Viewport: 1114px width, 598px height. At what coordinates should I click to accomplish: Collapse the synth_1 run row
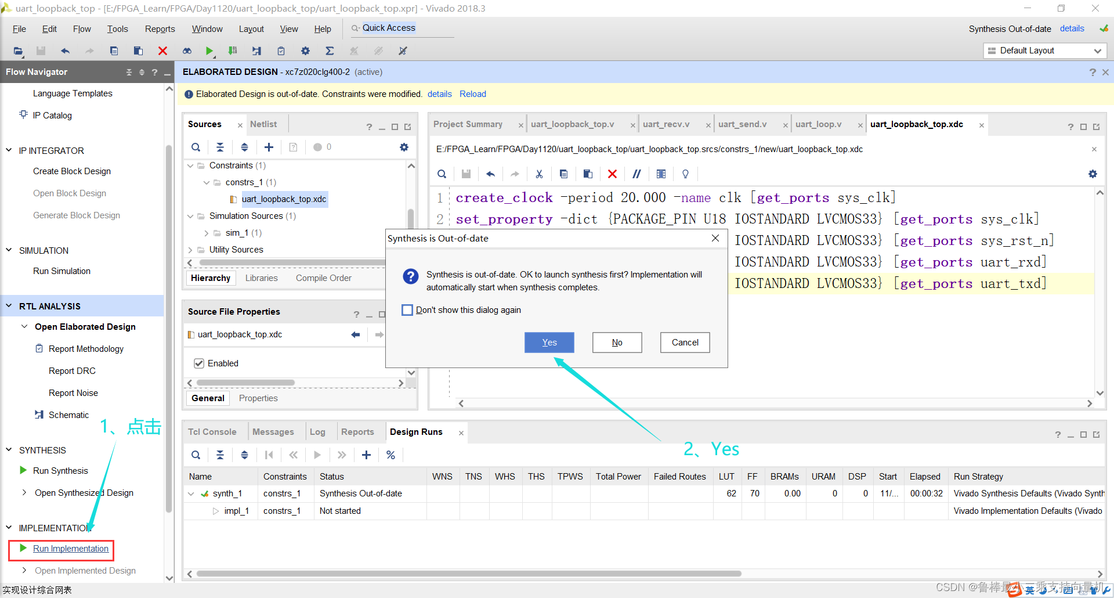pos(191,494)
